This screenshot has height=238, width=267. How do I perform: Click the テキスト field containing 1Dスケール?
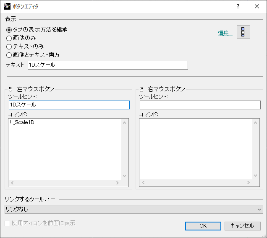pos(108,65)
